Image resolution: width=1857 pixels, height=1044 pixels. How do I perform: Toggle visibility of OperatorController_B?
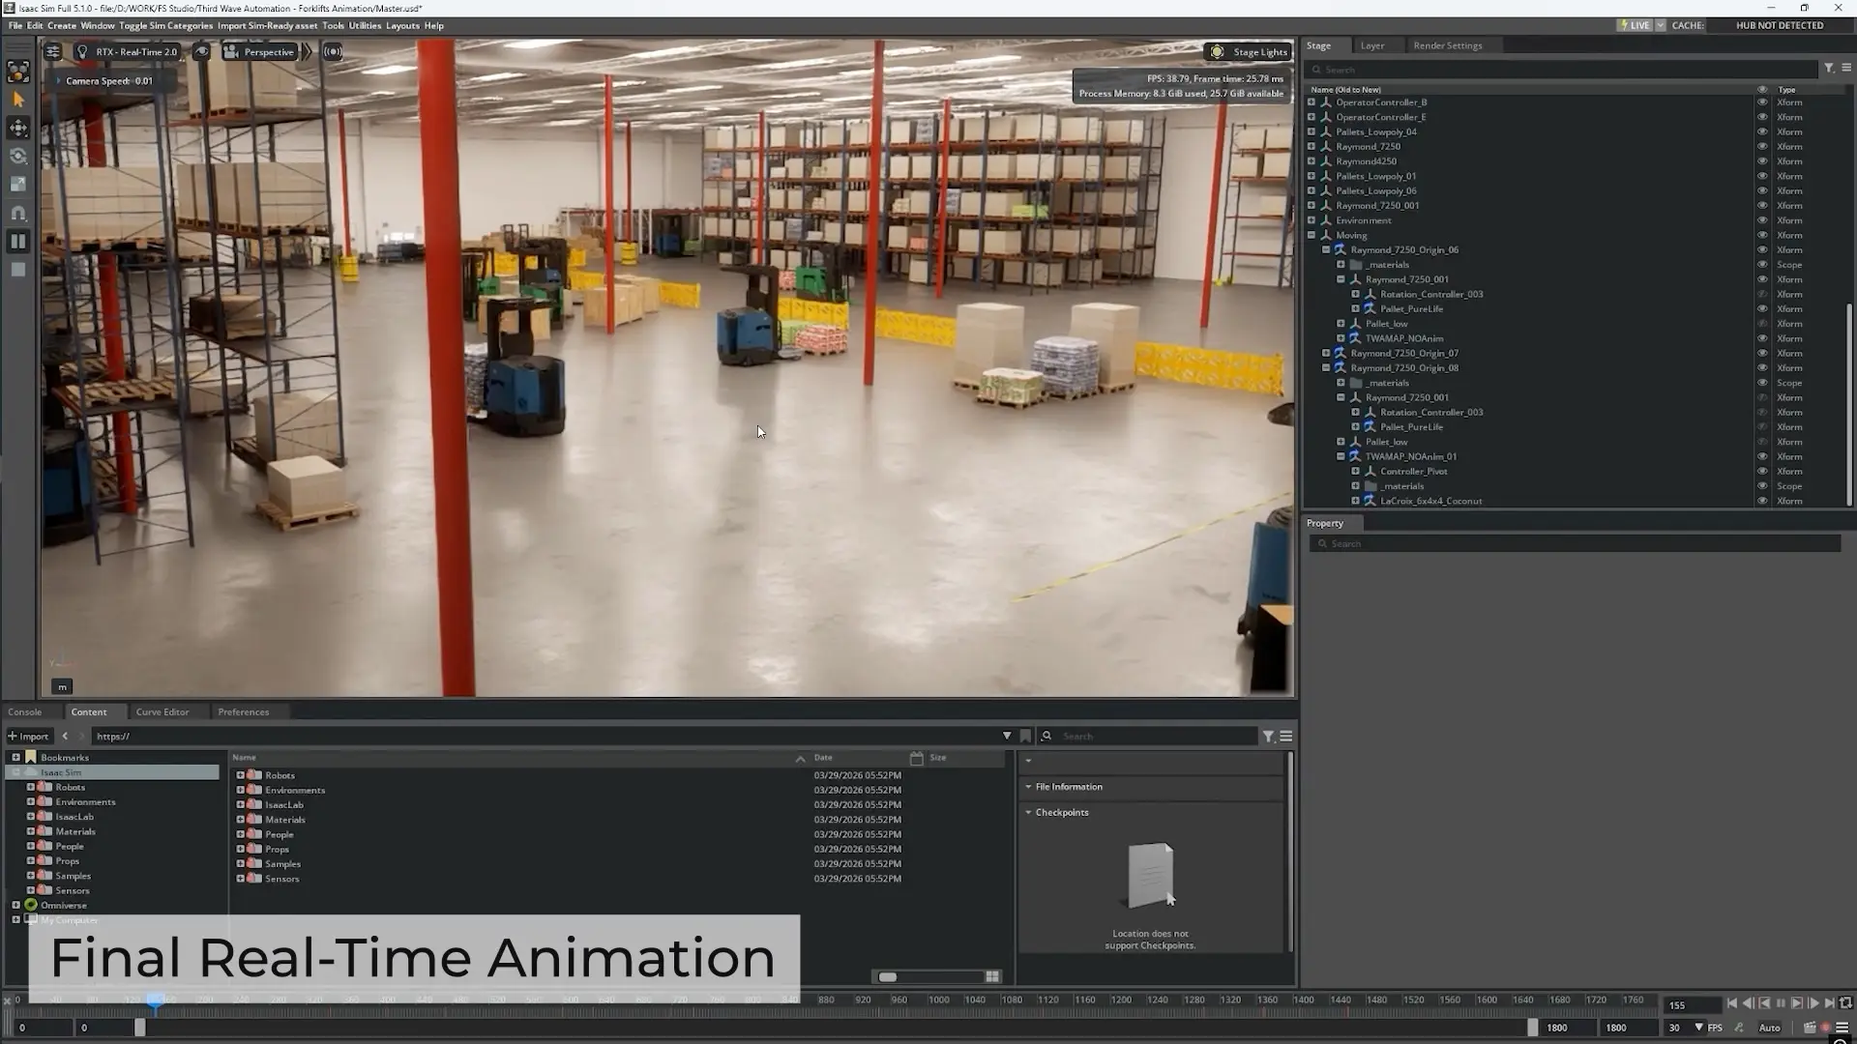tap(1762, 102)
